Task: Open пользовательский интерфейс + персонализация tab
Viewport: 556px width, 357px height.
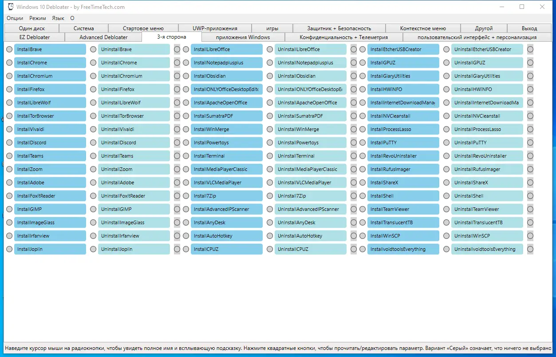Action: tap(477, 37)
